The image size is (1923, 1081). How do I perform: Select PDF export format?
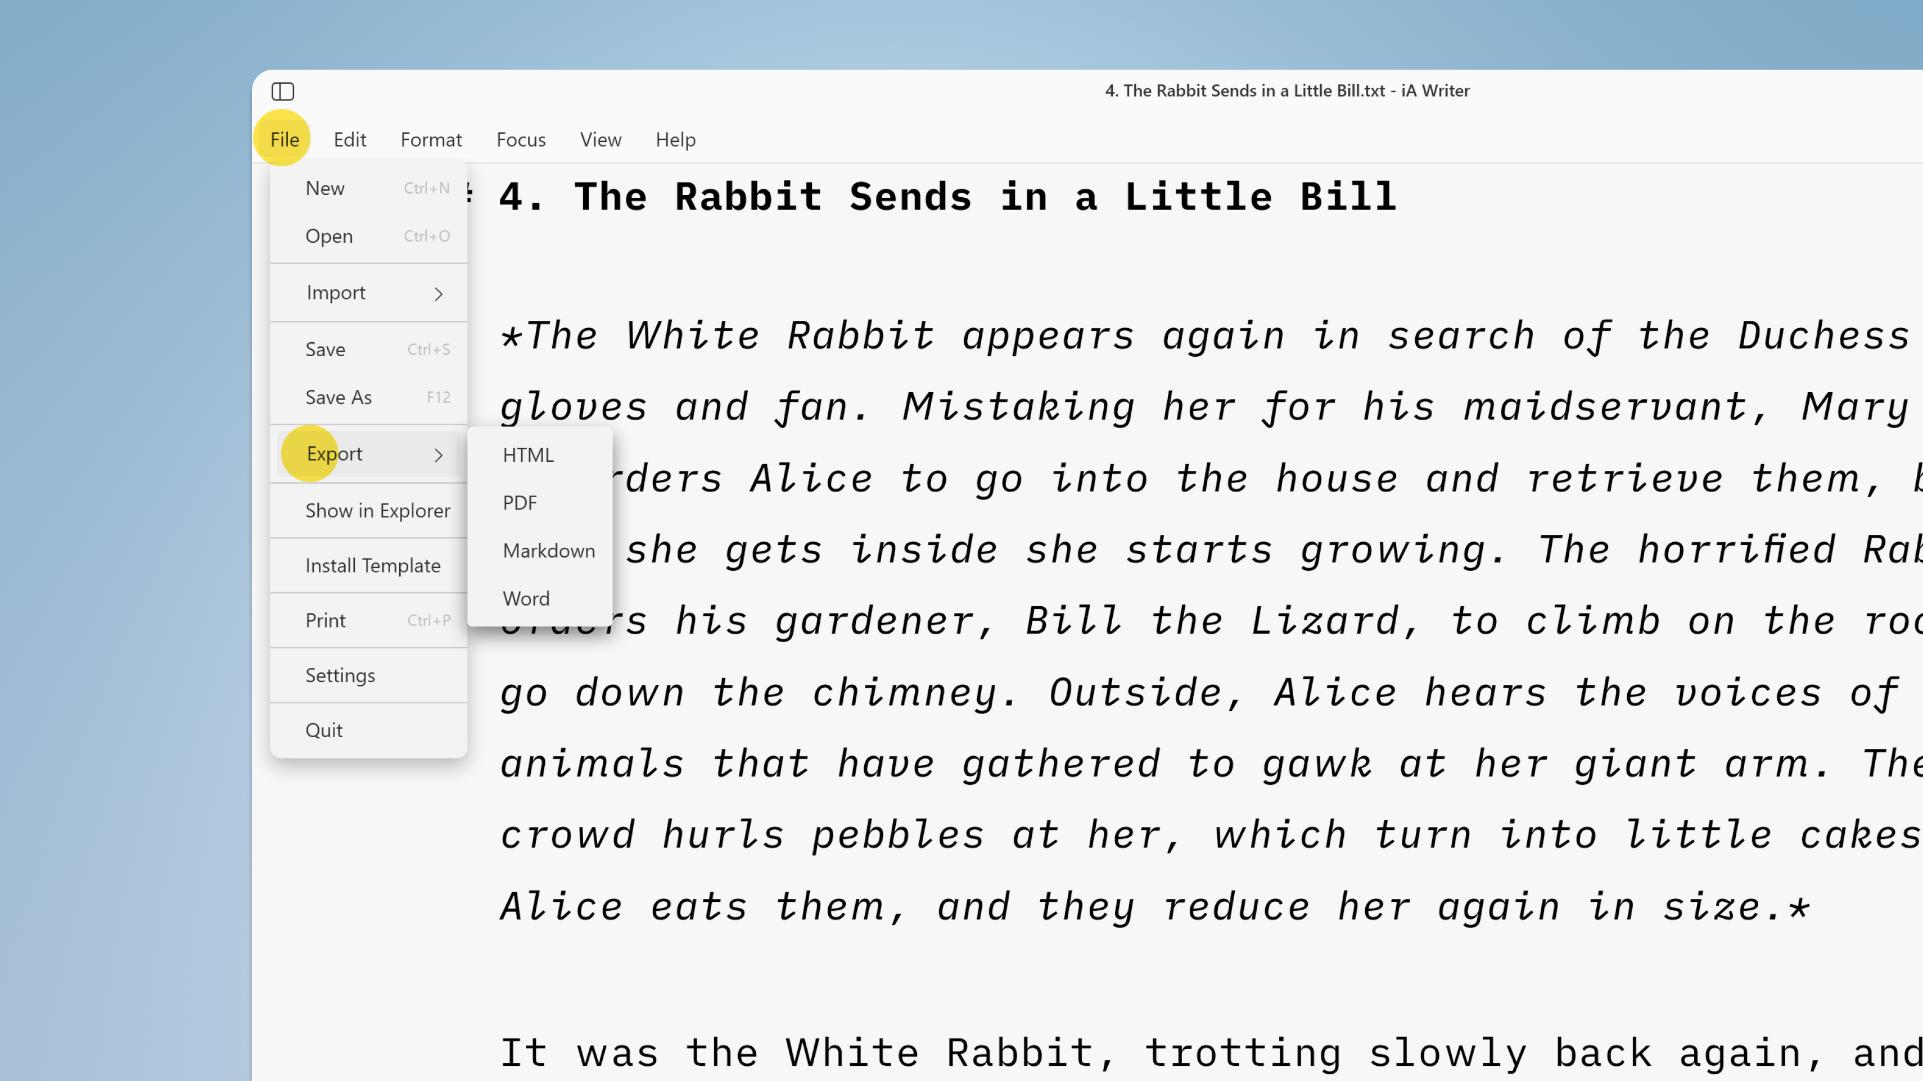click(519, 502)
